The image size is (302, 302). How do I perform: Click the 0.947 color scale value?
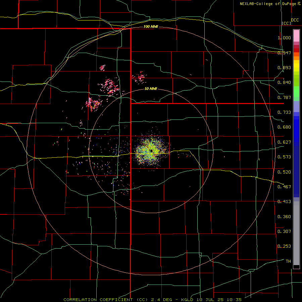(284, 53)
